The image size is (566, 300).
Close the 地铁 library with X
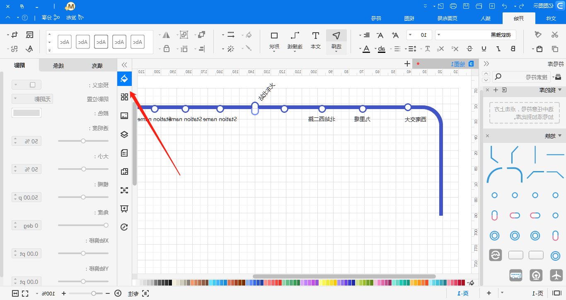point(487,136)
